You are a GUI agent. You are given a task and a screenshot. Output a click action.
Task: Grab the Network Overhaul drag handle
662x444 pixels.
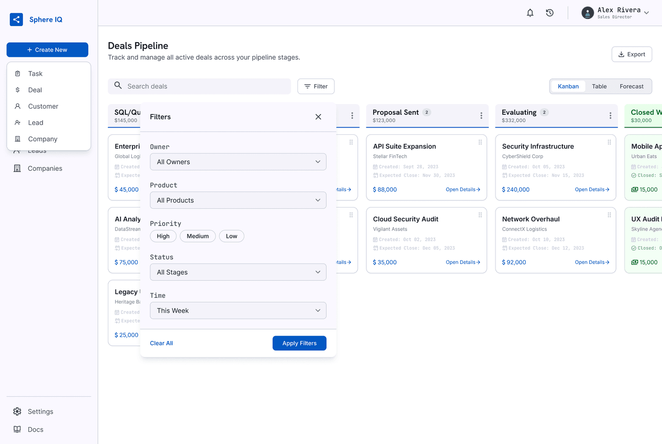click(609, 215)
